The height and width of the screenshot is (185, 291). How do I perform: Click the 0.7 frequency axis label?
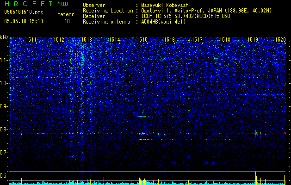(4, 153)
